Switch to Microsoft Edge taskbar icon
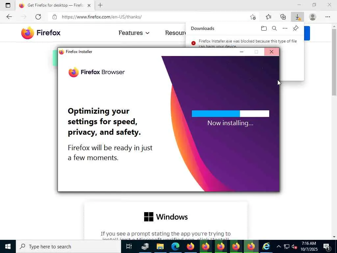The width and height of the screenshot is (337, 253). [x=175, y=246]
